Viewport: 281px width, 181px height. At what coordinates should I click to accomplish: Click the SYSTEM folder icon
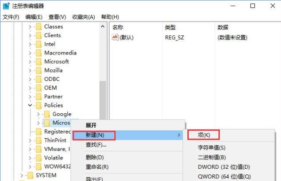(x=30, y=175)
